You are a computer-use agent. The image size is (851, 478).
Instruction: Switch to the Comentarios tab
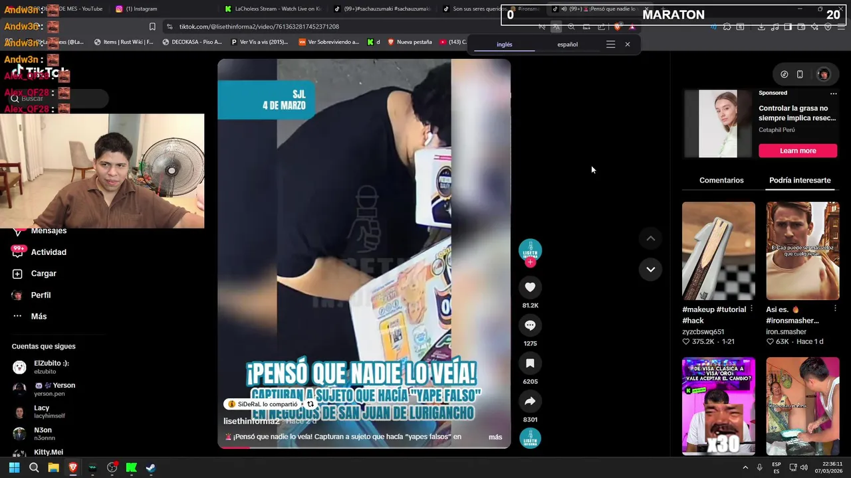click(721, 181)
